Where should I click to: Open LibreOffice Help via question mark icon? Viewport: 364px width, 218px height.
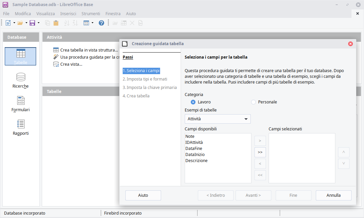tap(101, 23)
